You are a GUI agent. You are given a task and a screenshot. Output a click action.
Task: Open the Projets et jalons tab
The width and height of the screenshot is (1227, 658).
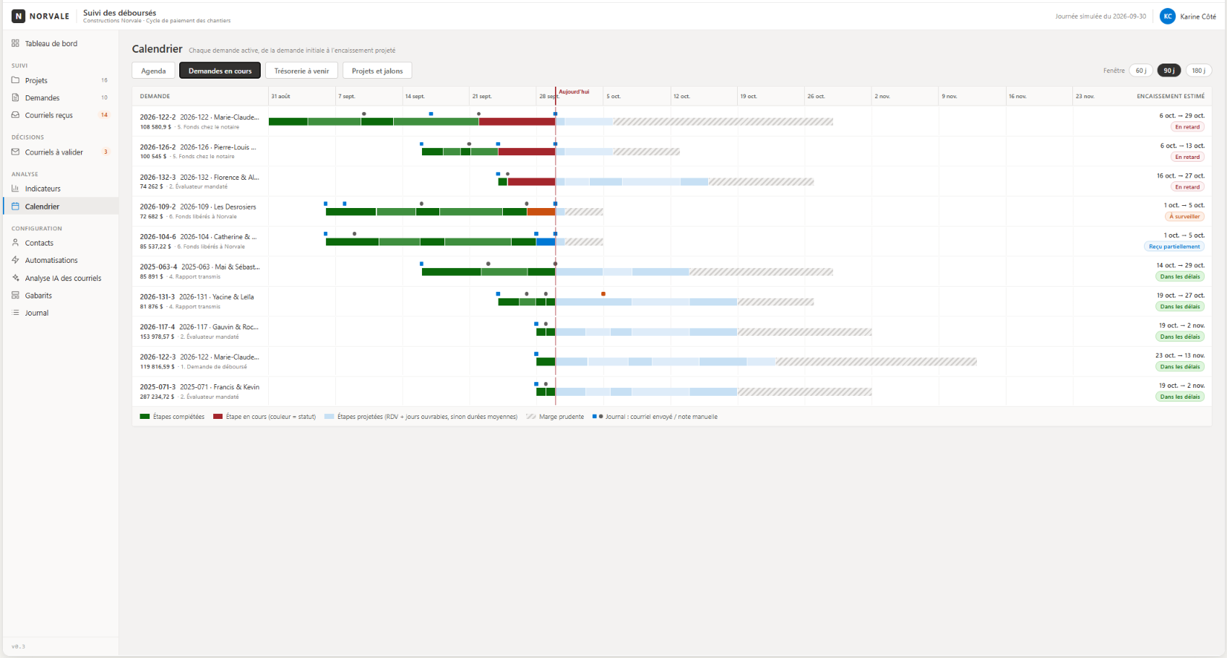pos(377,71)
